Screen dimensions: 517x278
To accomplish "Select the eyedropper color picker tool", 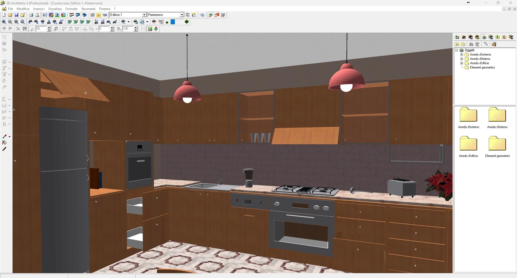I will (4, 136).
